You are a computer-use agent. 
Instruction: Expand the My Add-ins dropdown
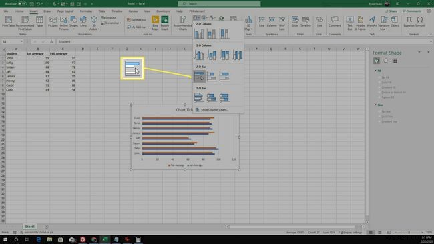[x=149, y=27]
